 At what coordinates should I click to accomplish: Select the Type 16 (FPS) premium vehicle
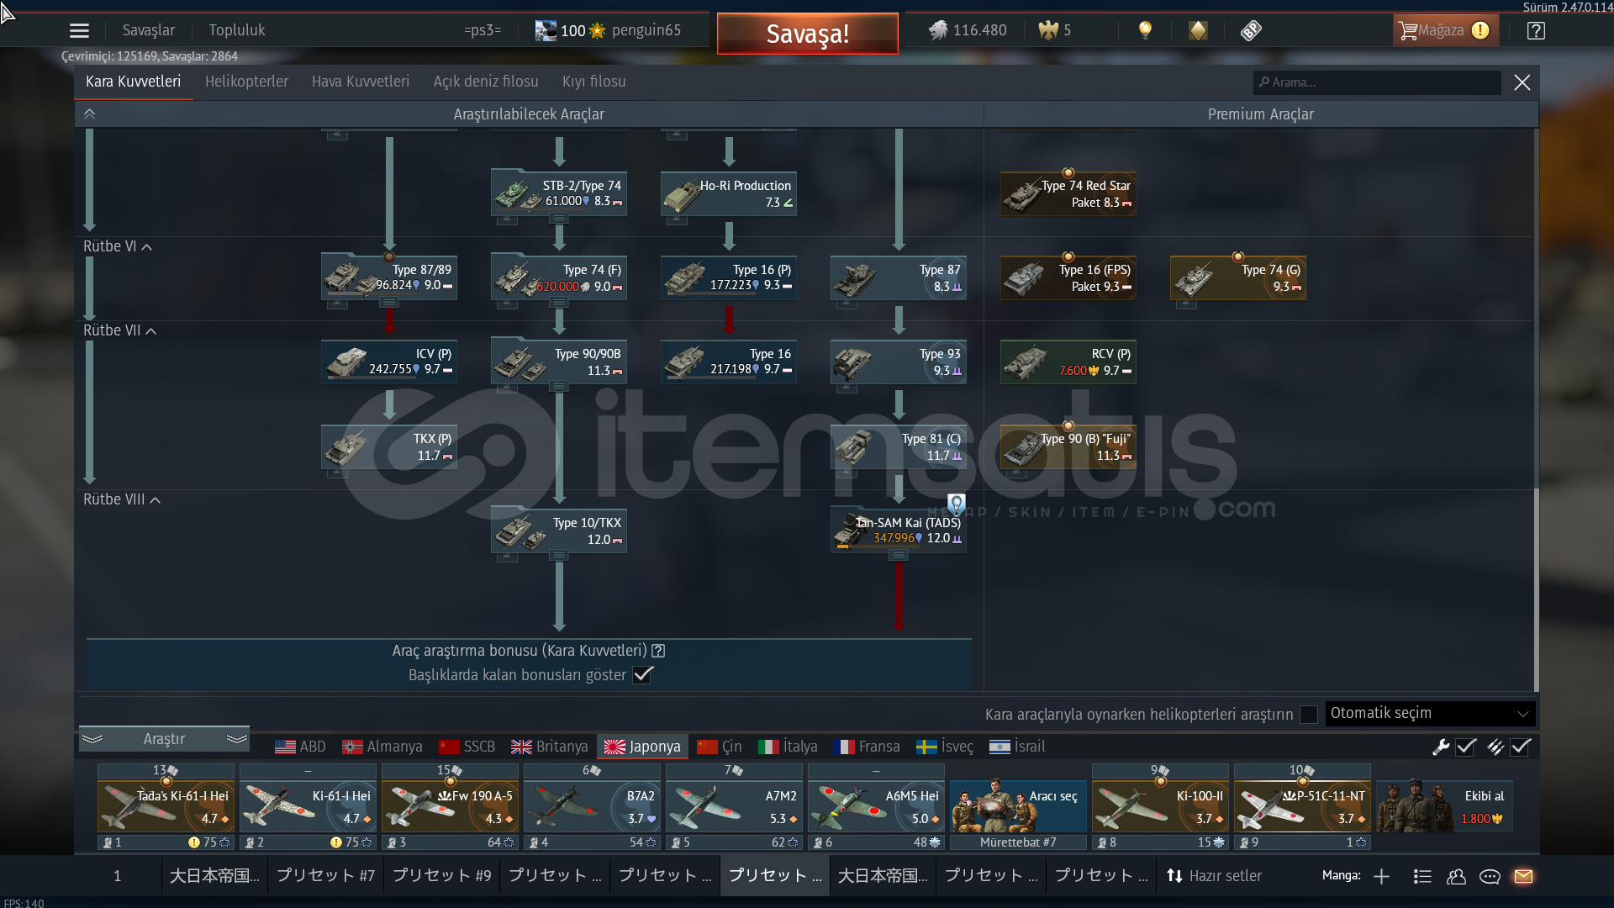(1068, 278)
